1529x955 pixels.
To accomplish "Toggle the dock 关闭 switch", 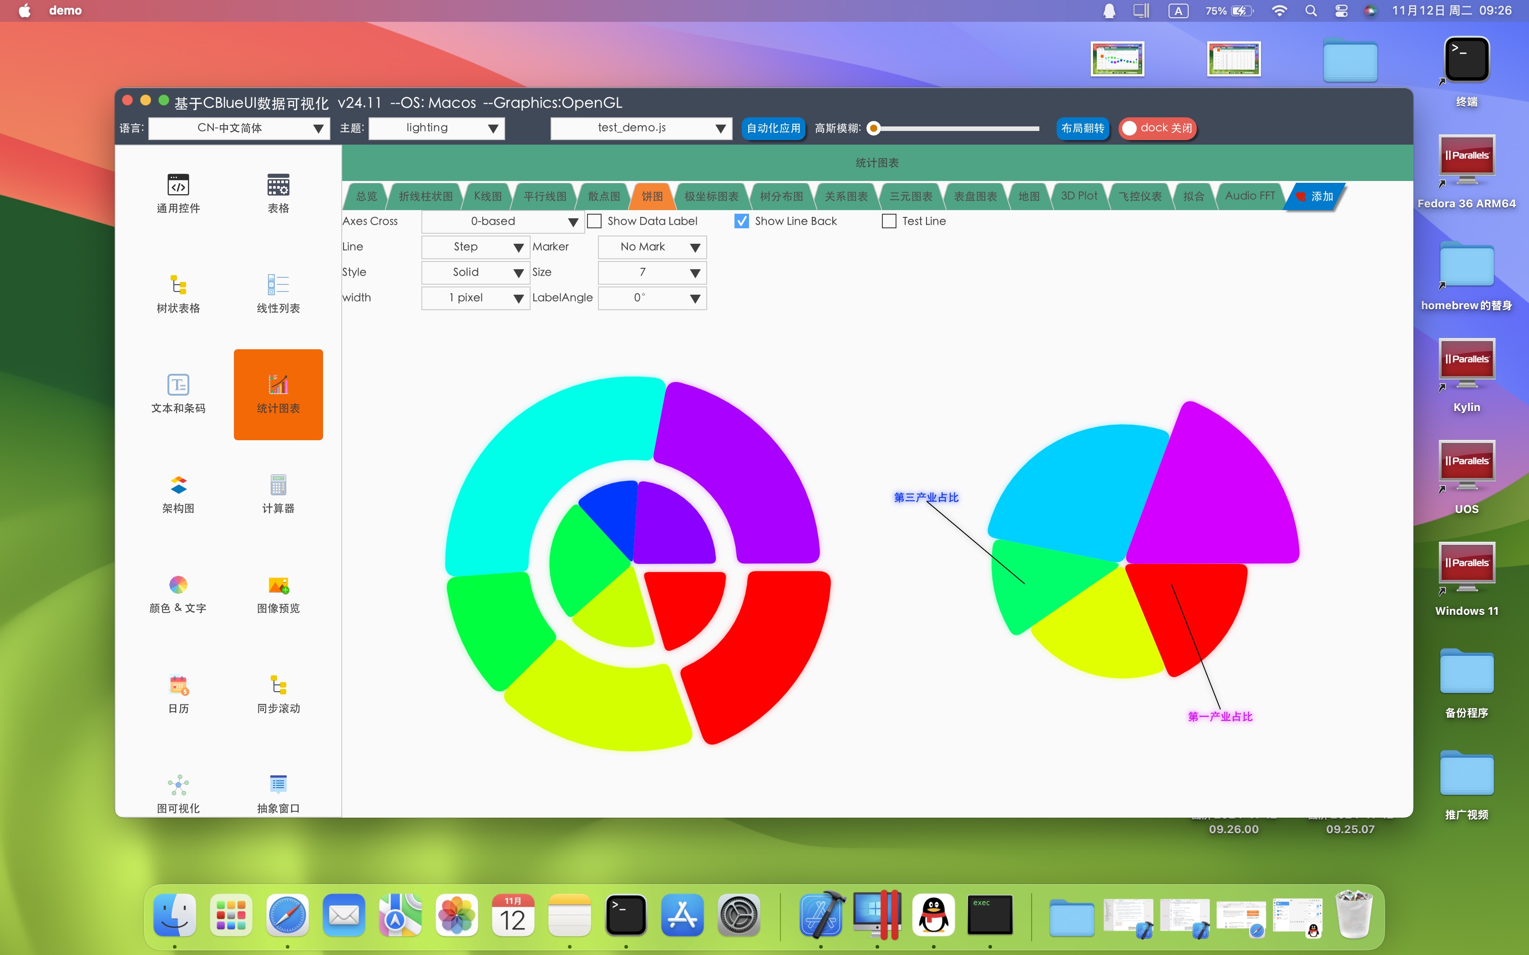I will tap(1158, 128).
